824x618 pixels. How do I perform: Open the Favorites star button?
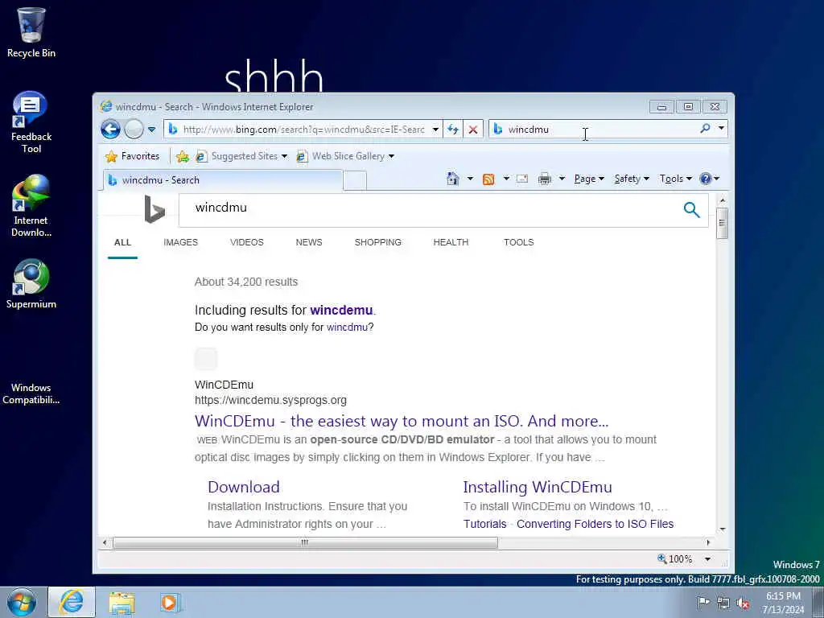point(133,156)
